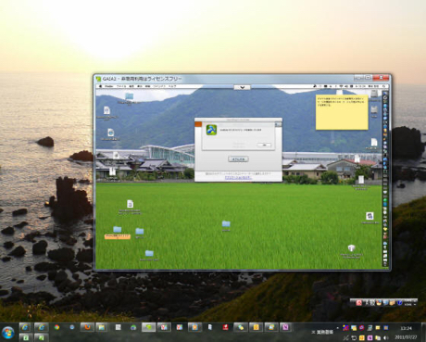Click the green hammer app icon in the dialog
This screenshot has height=342, width=426.
pyautogui.click(x=211, y=130)
